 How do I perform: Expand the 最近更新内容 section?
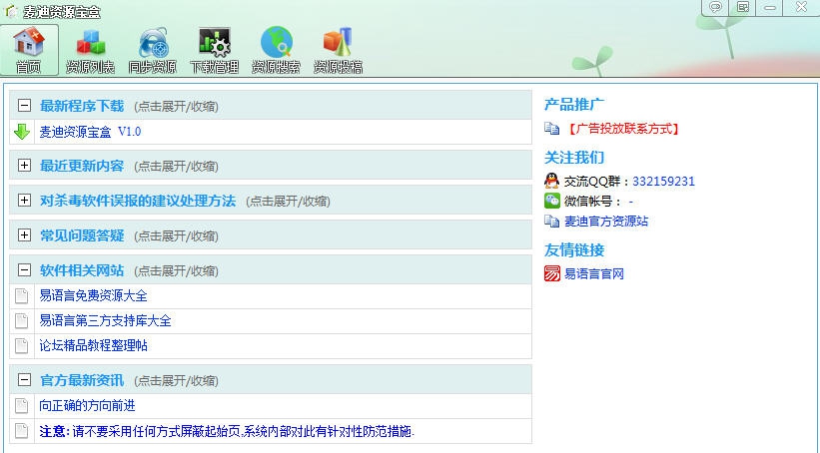24,165
